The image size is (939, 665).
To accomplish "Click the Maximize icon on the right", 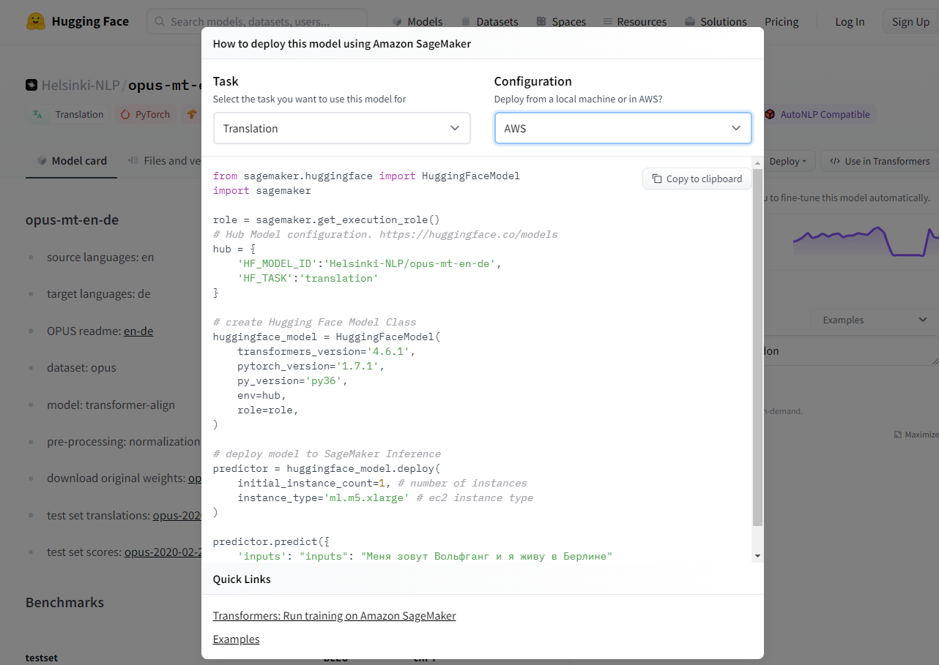I will 898,435.
